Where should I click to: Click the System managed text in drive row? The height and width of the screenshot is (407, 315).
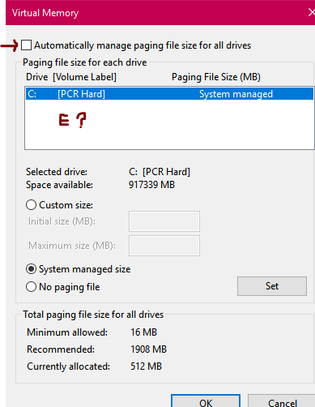pos(236,94)
